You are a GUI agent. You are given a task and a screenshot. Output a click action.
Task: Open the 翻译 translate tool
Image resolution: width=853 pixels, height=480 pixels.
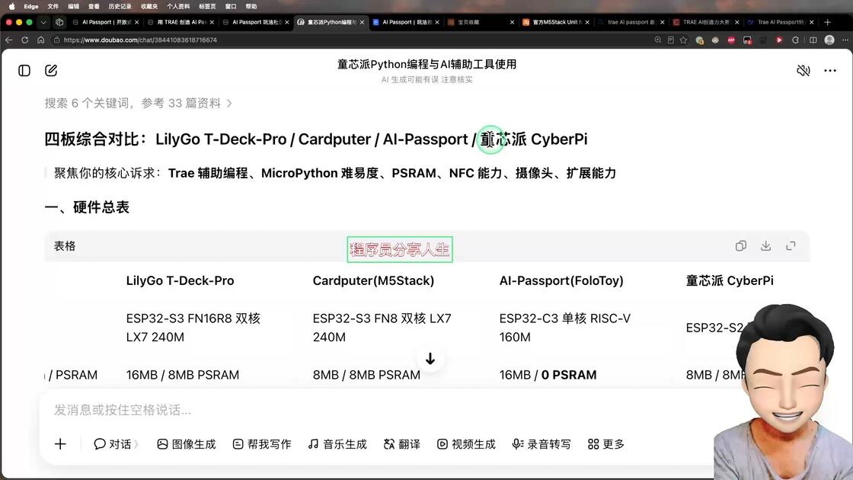pyautogui.click(x=402, y=444)
